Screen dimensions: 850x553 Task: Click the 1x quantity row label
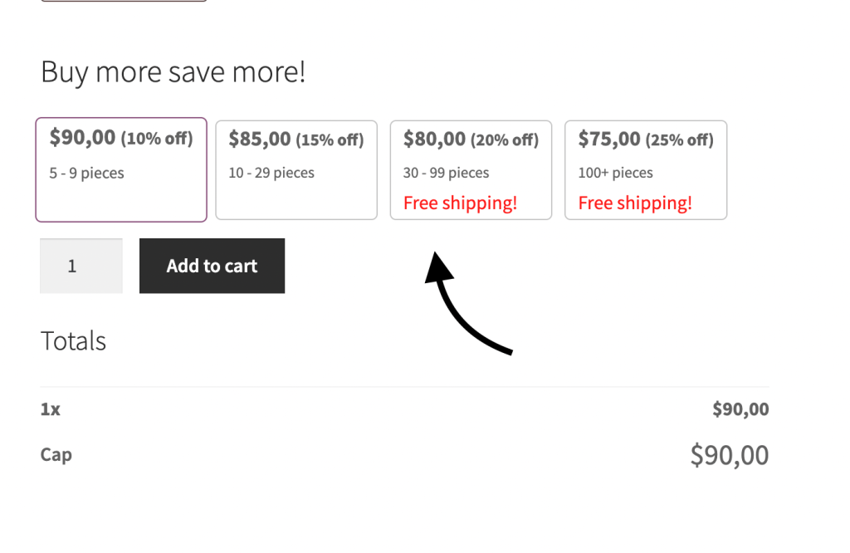(50, 409)
